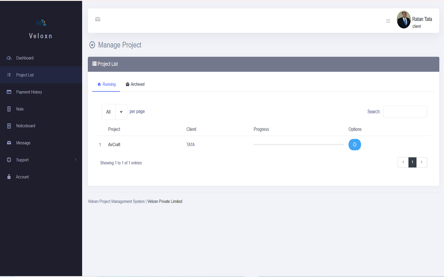Open the Project List sidebar icon
Viewport: 444px width, 277px height.
click(x=8, y=75)
